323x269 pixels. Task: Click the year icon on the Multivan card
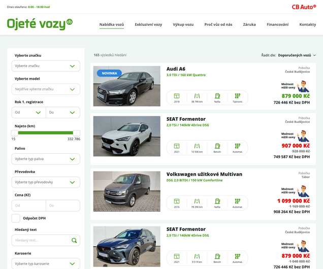tap(177, 201)
